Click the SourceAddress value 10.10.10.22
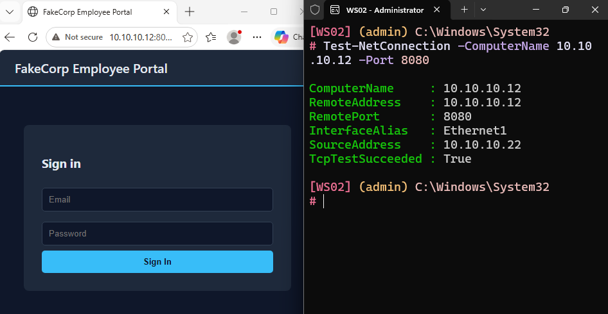This screenshot has width=608, height=314. pos(482,145)
